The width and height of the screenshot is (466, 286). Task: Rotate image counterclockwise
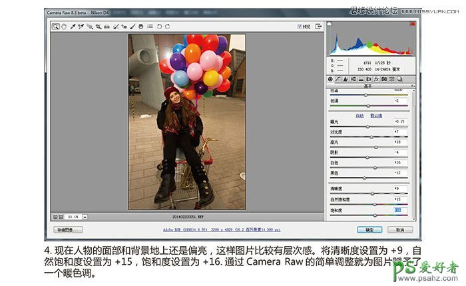click(159, 27)
